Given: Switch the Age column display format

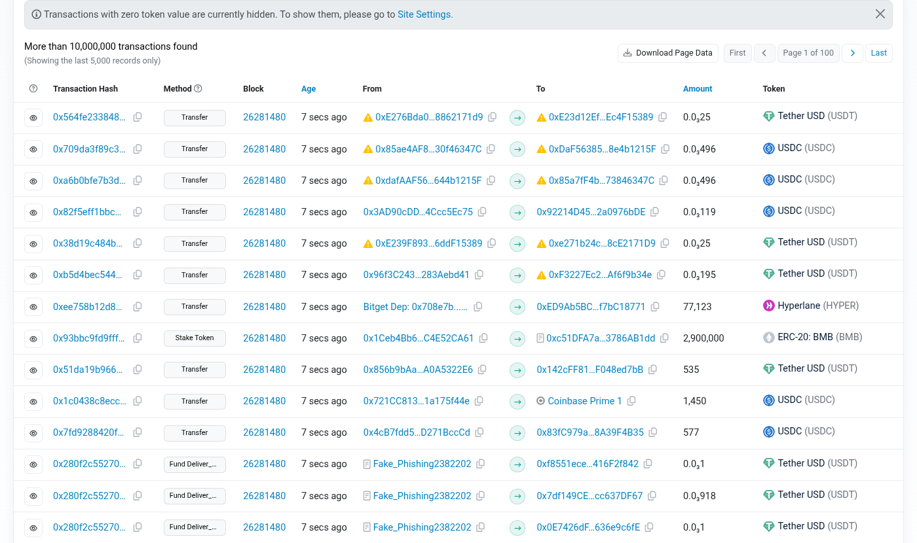Looking at the screenshot, I should [309, 89].
